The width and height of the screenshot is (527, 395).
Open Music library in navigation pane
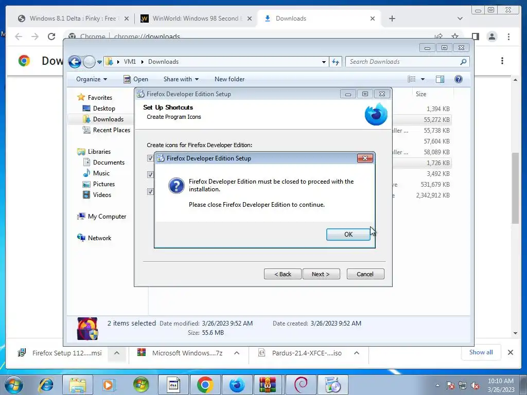pyautogui.click(x=101, y=173)
